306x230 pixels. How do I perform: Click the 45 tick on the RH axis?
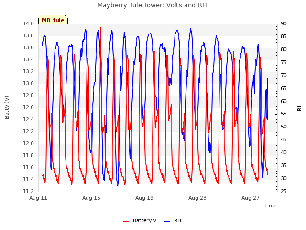284,139
